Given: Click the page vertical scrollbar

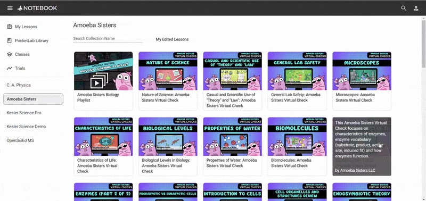Looking at the screenshot, I should (x=424, y=44).
